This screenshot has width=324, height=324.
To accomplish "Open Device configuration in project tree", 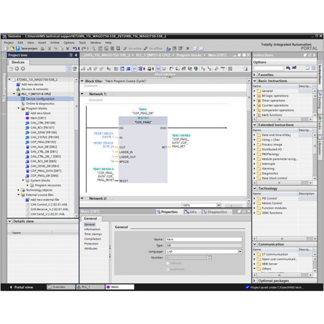I will (x=40, y=98).
